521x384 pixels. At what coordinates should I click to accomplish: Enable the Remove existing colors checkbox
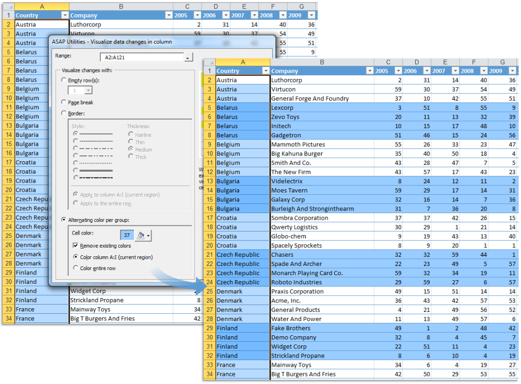click(x=75, y=245)
